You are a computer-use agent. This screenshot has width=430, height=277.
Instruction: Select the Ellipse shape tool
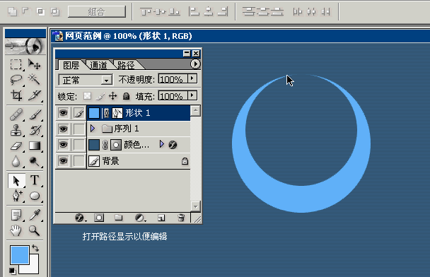coord(35,196)
